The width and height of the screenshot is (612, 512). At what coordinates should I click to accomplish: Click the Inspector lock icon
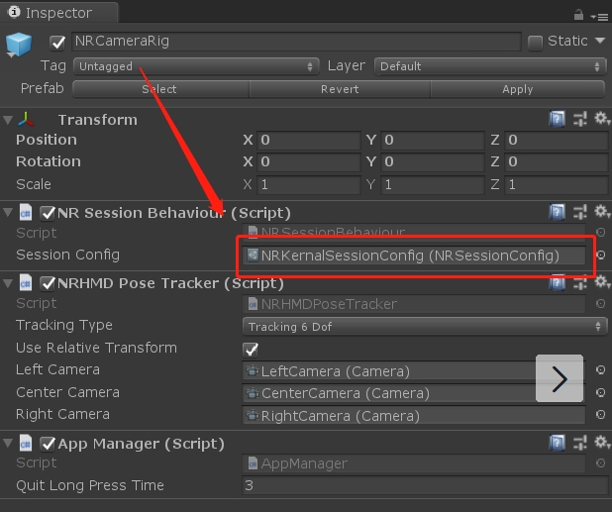pos(578,15)
